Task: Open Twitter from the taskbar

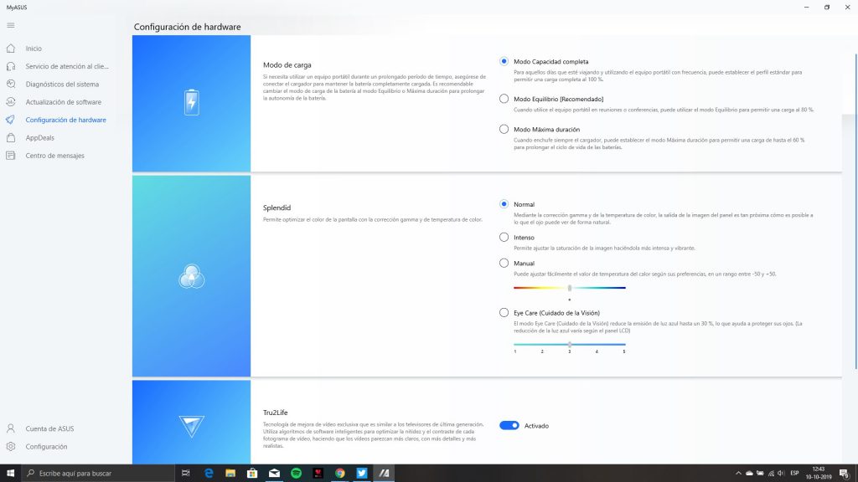Action: coord(362,474)
